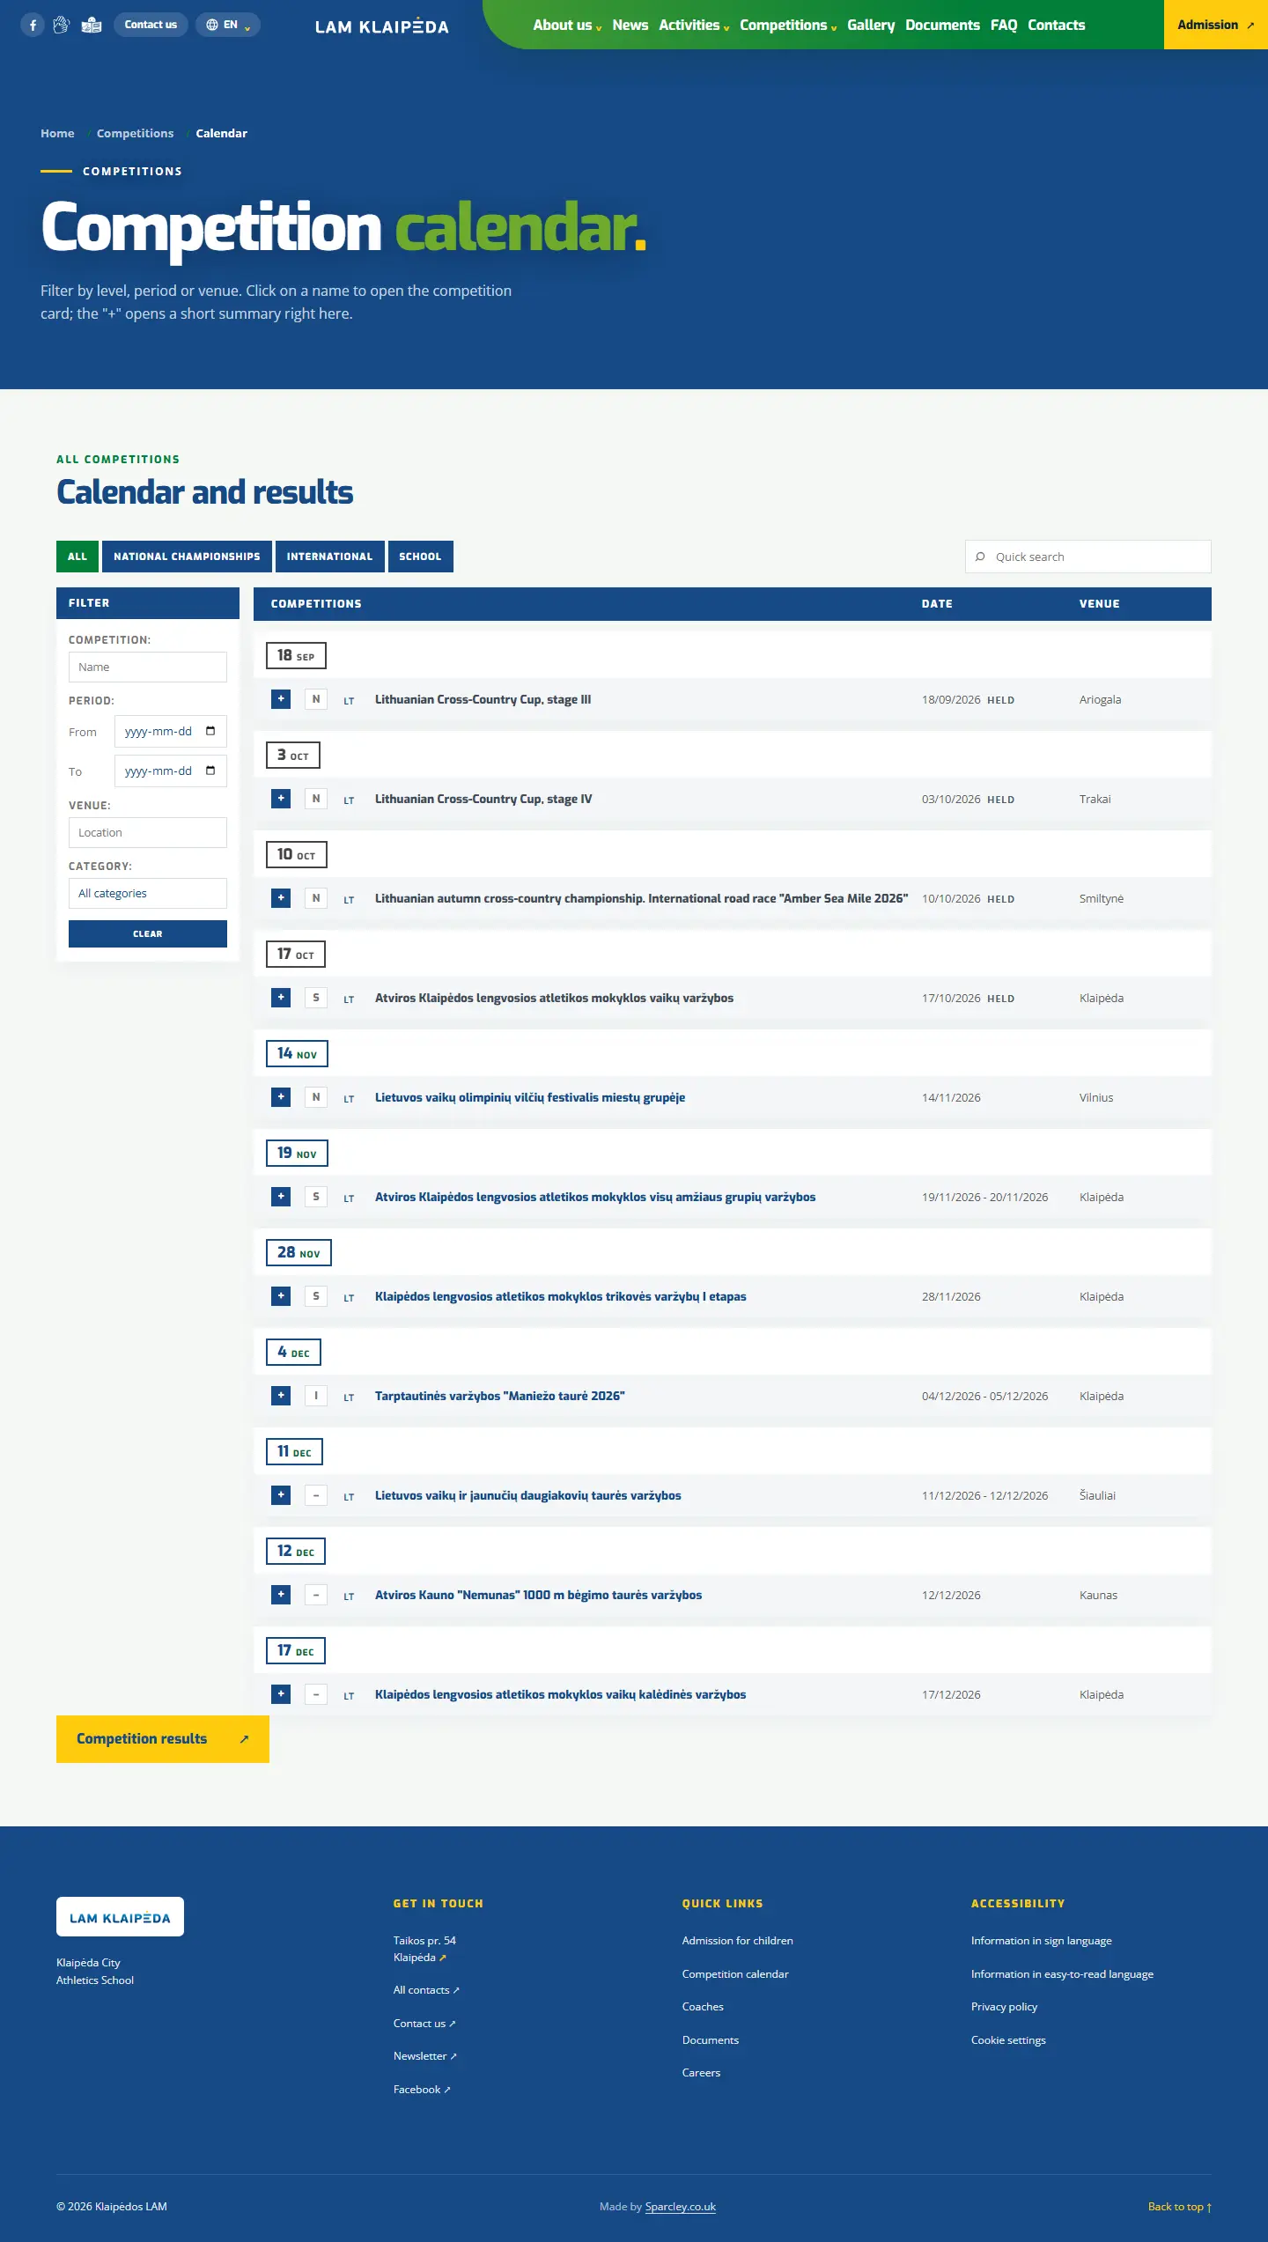The image size is (1268, 2242).
Task: Switch to the International filter tab
Action: click(x=329, y=557)
